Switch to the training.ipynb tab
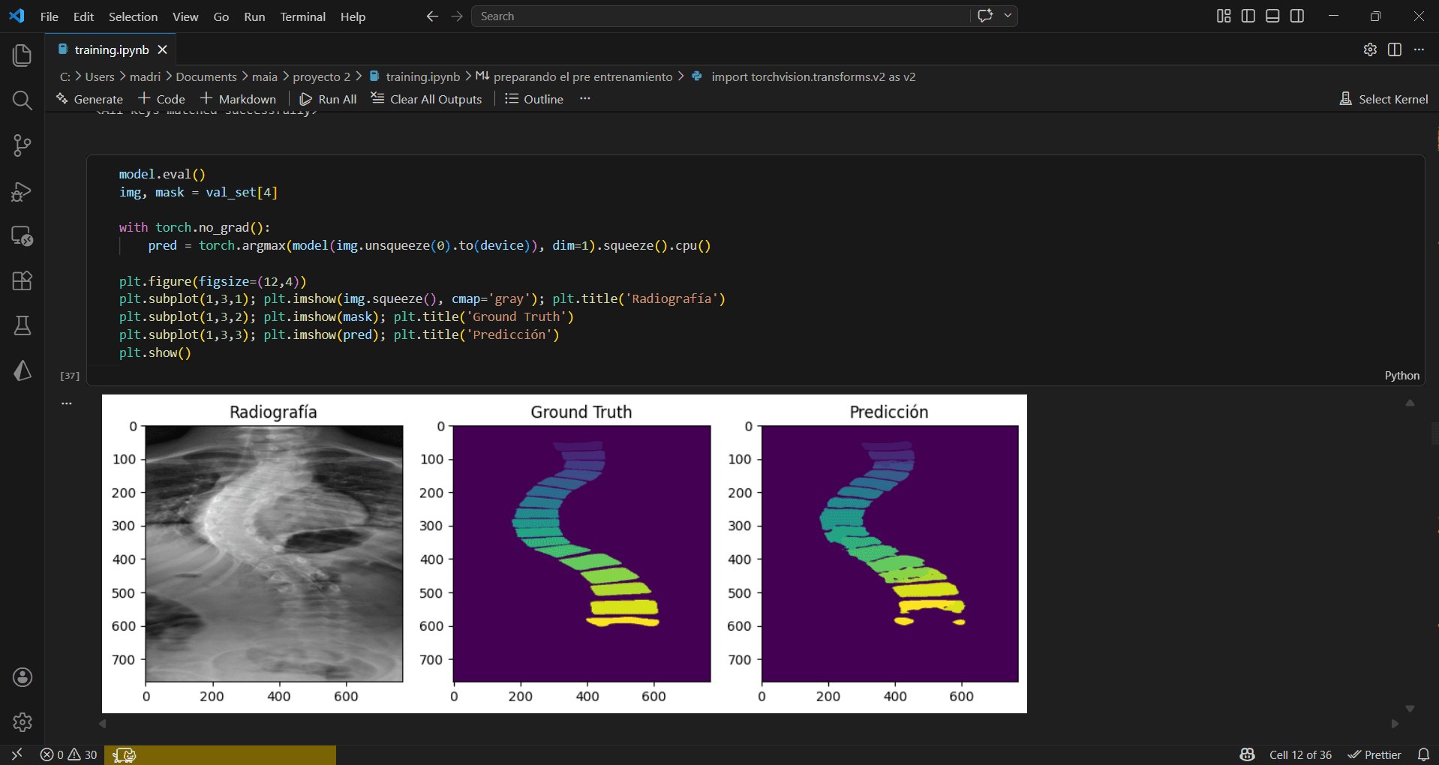 [111, 49]
